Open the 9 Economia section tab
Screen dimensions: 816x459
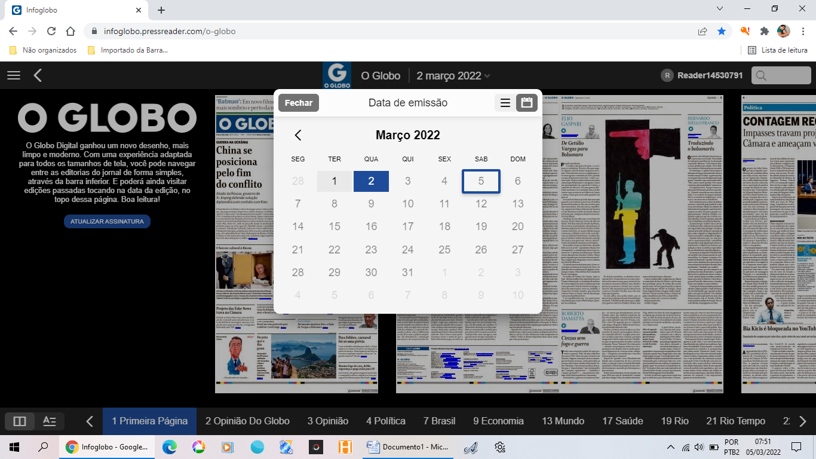pos(498,421)
